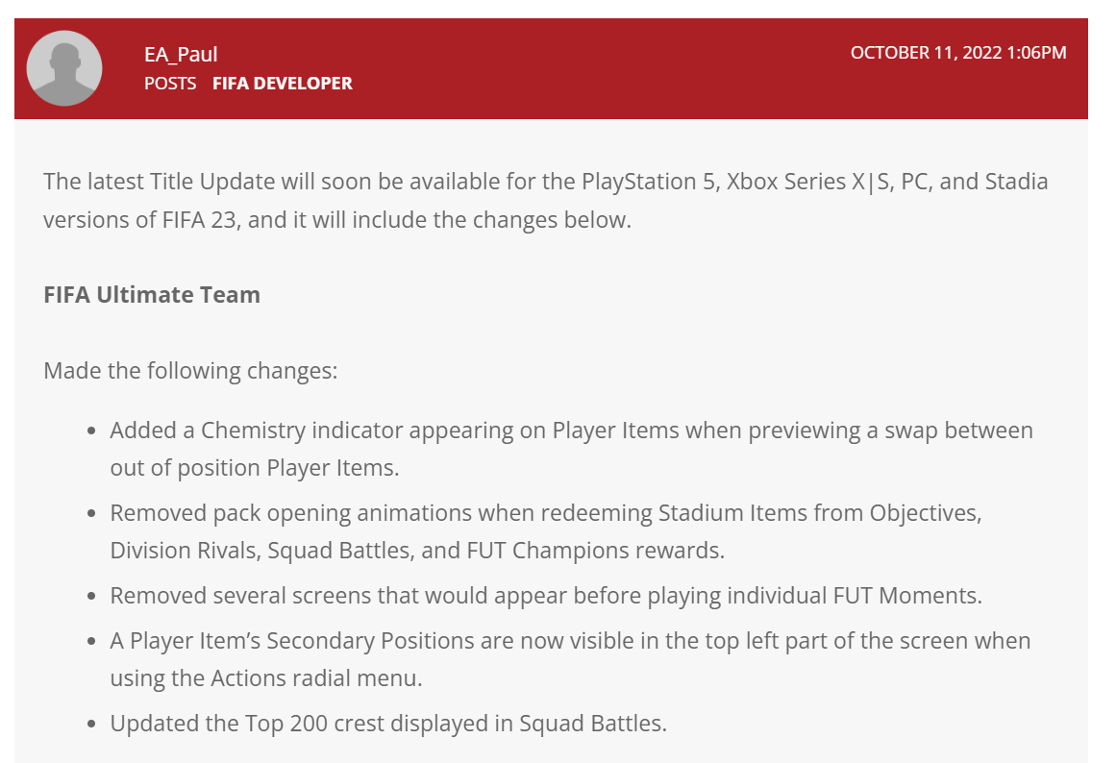
Task: Click the 'Division Rivals, Squad Battles' text line
Action: (417, 551)
